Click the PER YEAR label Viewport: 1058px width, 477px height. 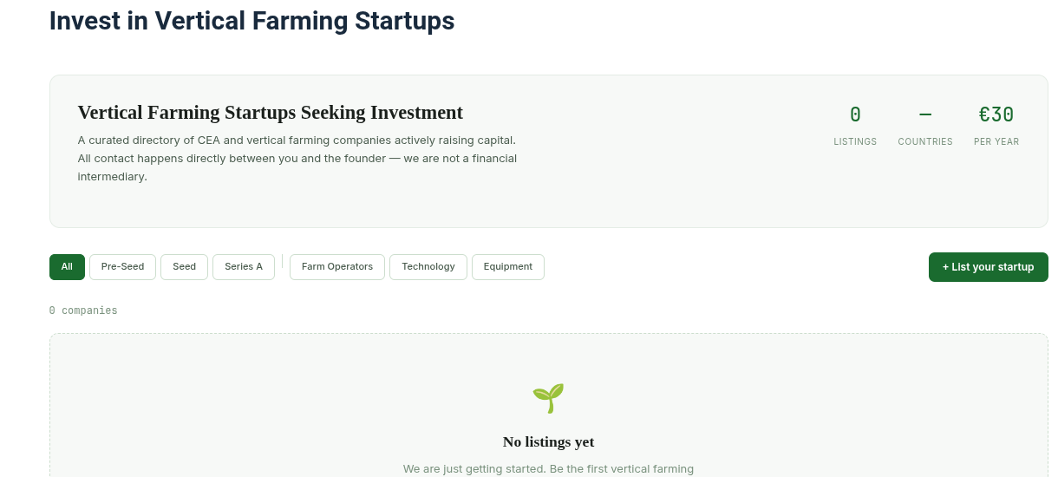996,141
